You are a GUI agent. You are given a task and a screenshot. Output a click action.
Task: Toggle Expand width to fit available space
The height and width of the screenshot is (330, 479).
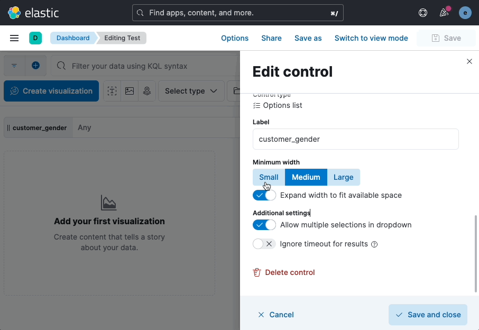(264, 195)
